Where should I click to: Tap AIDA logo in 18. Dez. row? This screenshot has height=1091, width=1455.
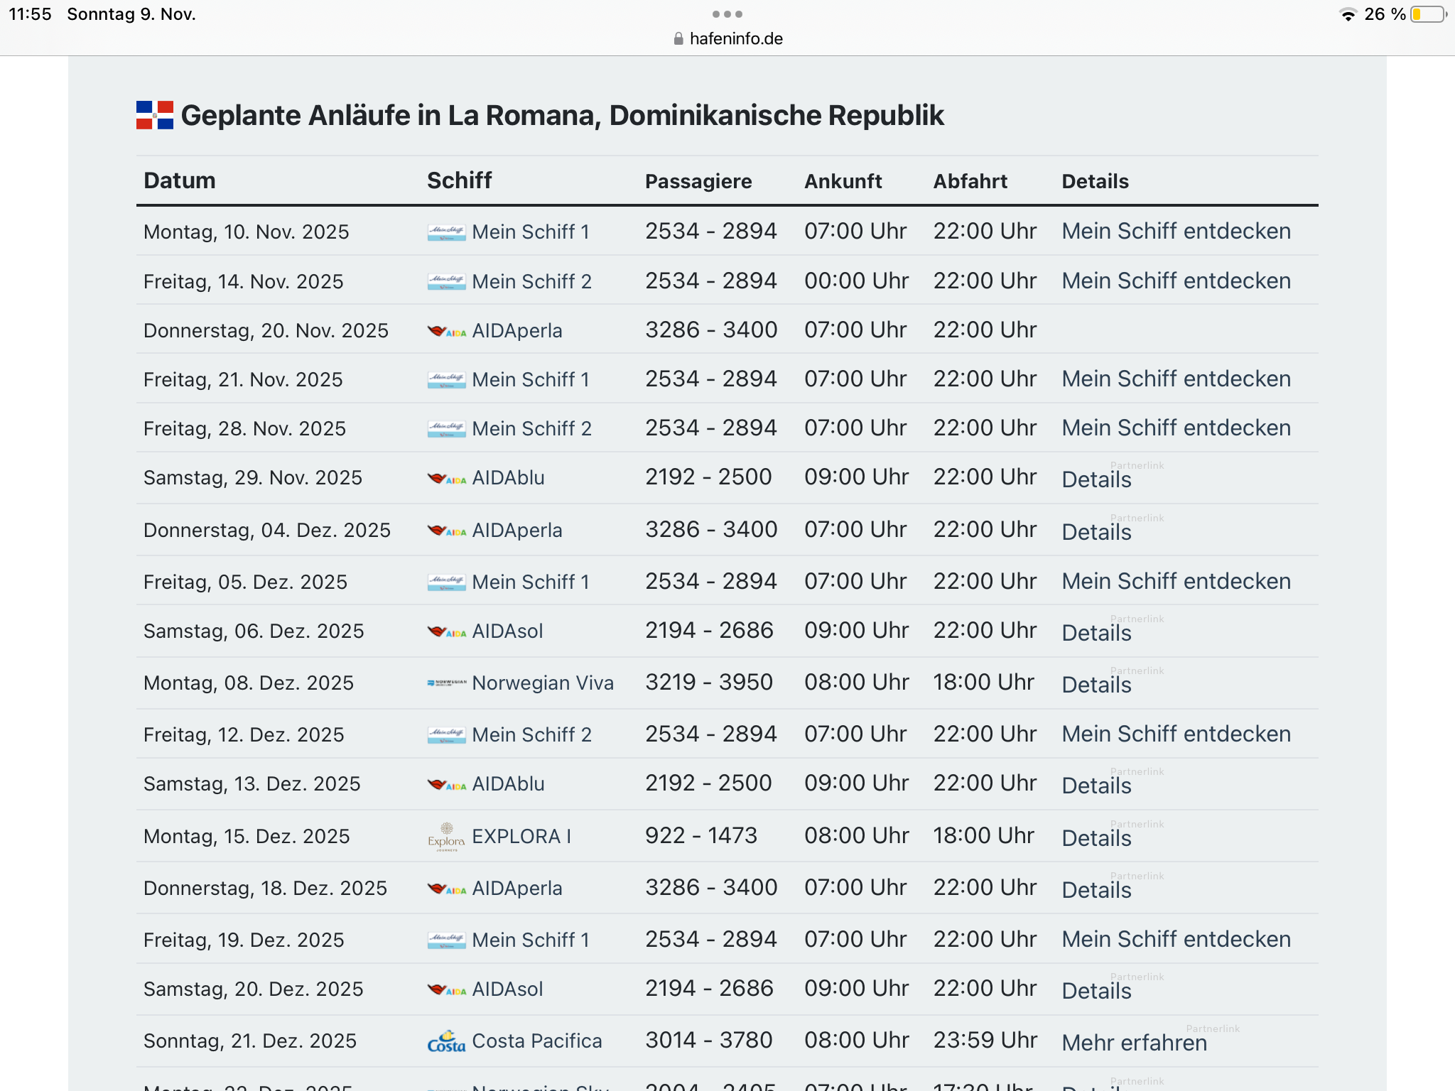(x=447, y=889)
